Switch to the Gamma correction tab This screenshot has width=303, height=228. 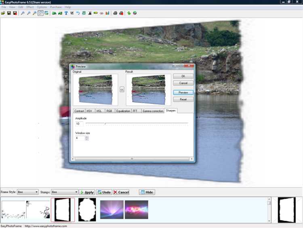153,111
